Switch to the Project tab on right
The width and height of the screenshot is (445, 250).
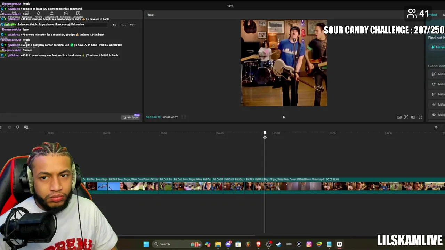[433, 15]
